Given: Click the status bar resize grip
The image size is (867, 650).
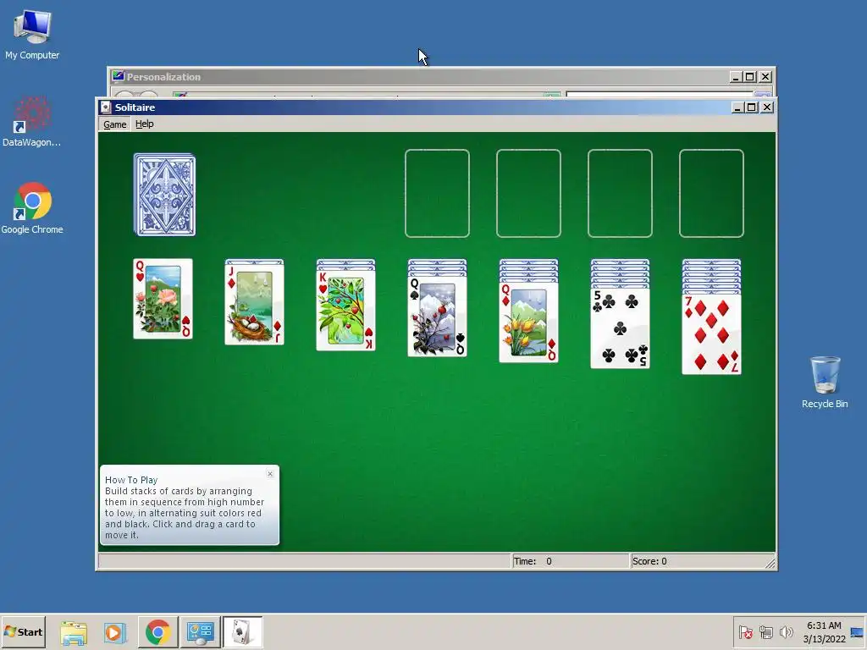Looking at the screenshot, I should tap(770, 563).
